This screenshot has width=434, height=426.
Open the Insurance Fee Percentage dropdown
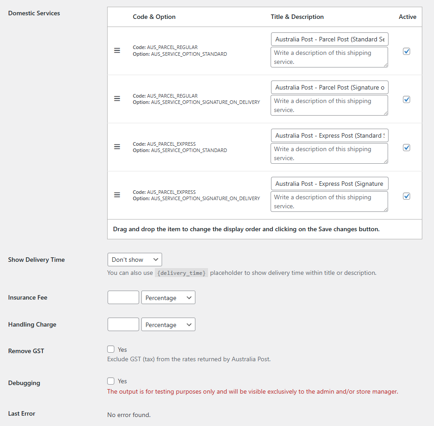click(168, 297)
